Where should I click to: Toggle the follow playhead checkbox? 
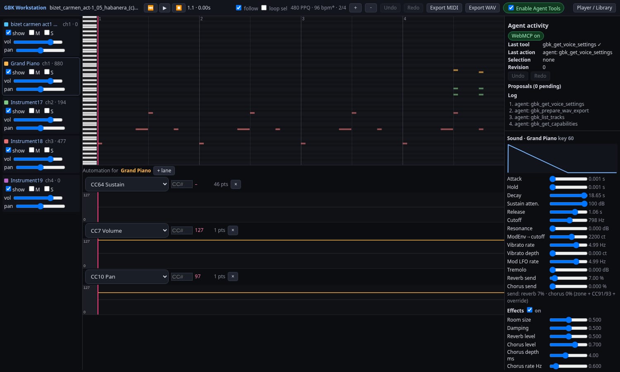(x=238, y=8)
